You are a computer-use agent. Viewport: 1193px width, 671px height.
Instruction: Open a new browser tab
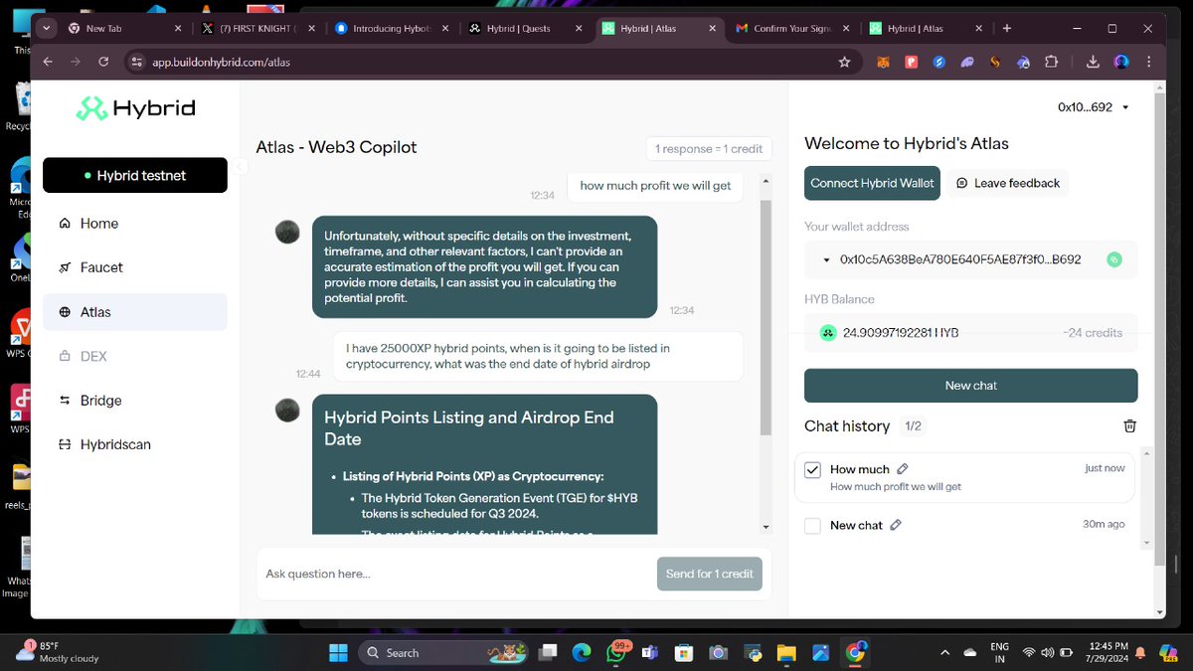coord(1007,29)
